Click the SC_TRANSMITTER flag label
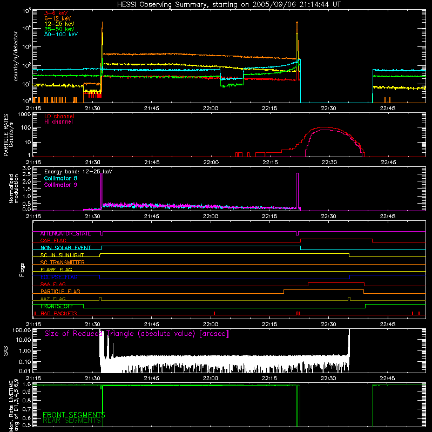 62,262
